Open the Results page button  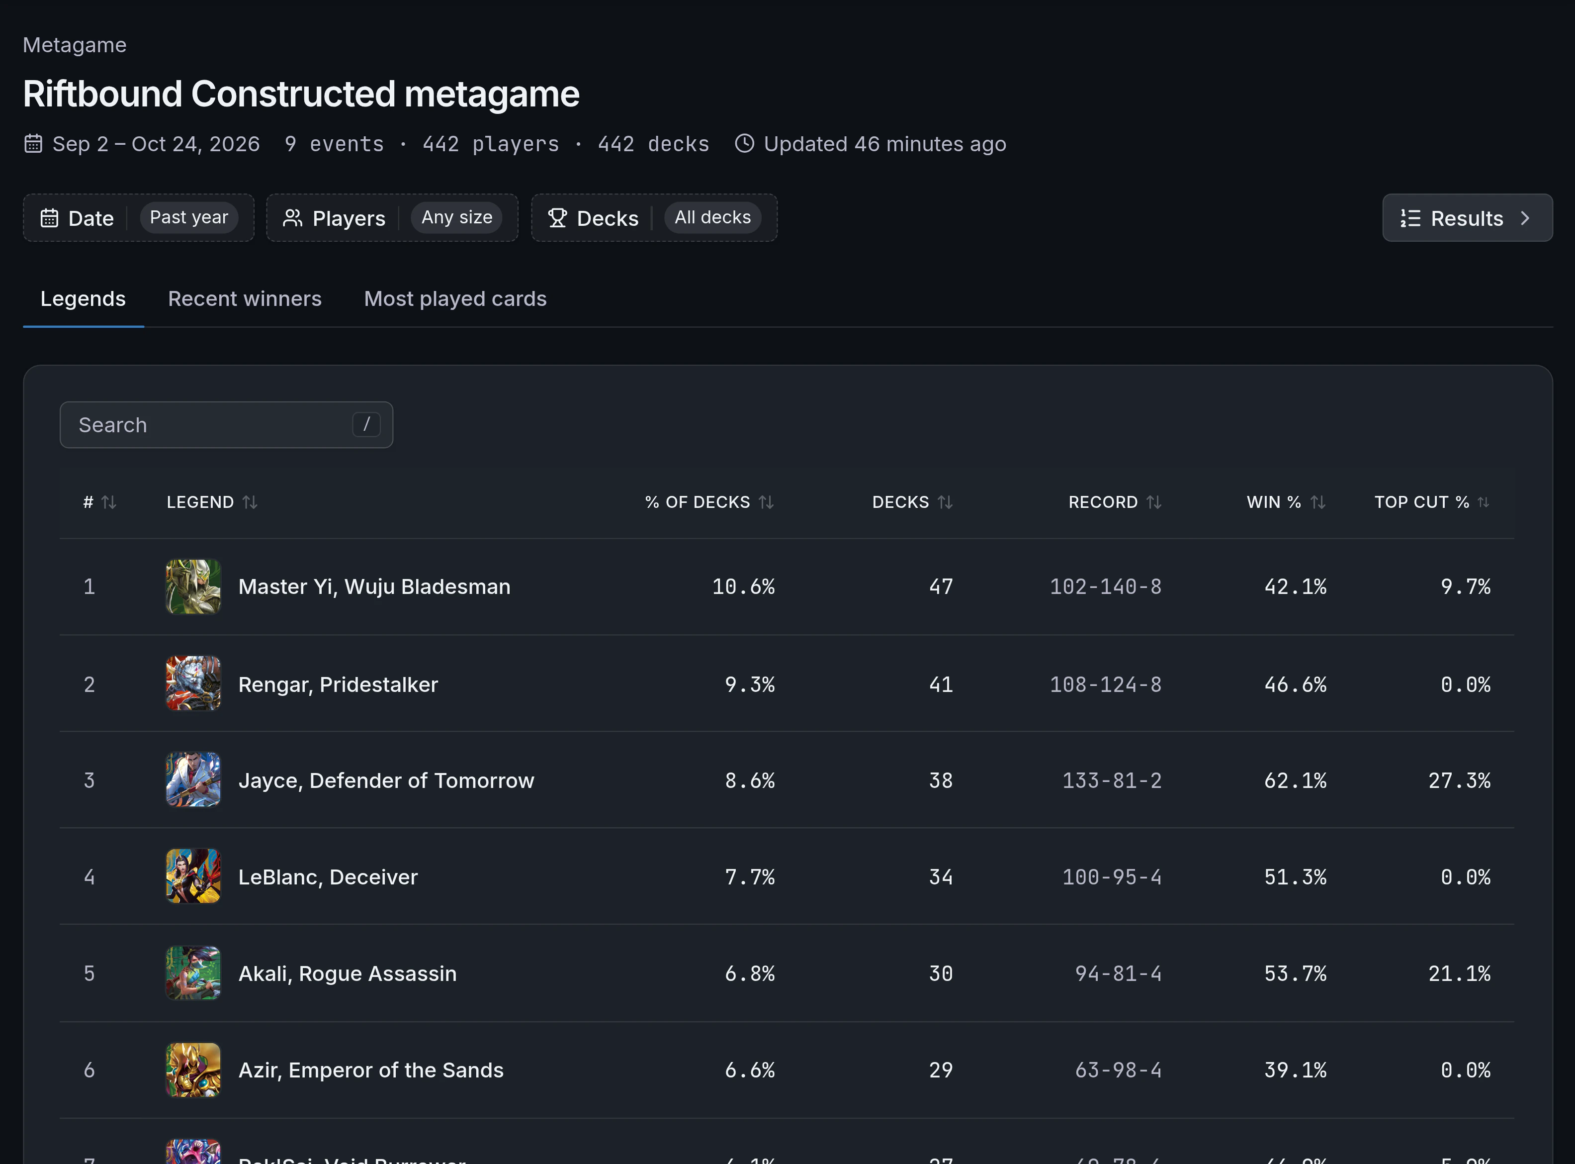(x=1467, y=218)
